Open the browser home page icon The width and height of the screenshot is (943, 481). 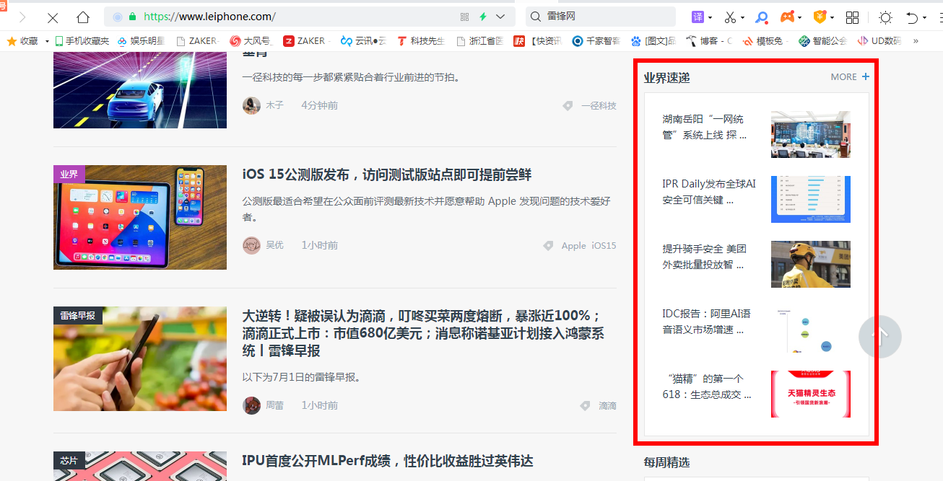pos(84,17)
